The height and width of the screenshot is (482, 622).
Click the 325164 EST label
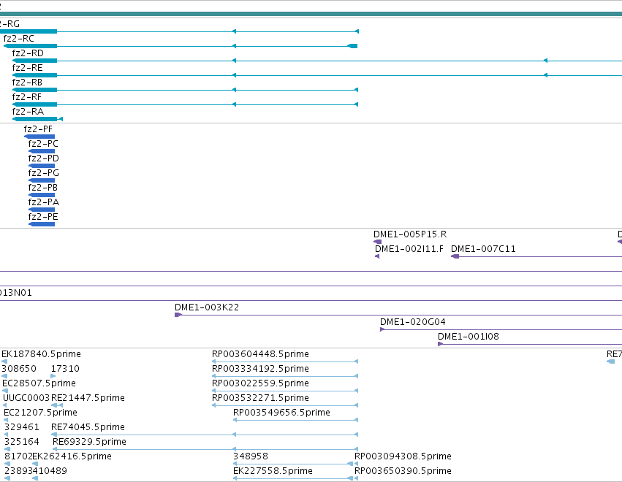tap(22, 443)
